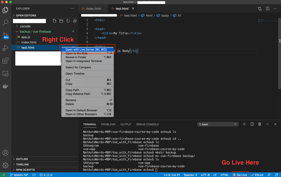Open the Extensions view
The image size is (281, 177).
[x=5, y=61]
